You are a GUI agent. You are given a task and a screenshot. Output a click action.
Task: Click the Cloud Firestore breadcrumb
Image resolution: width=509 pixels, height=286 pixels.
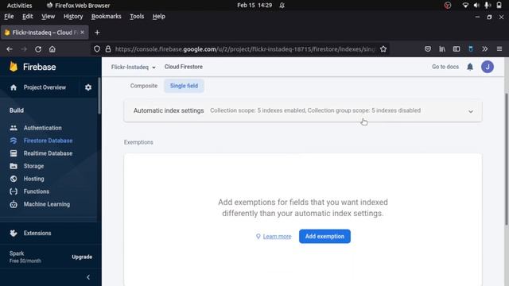tap(184, 67)
